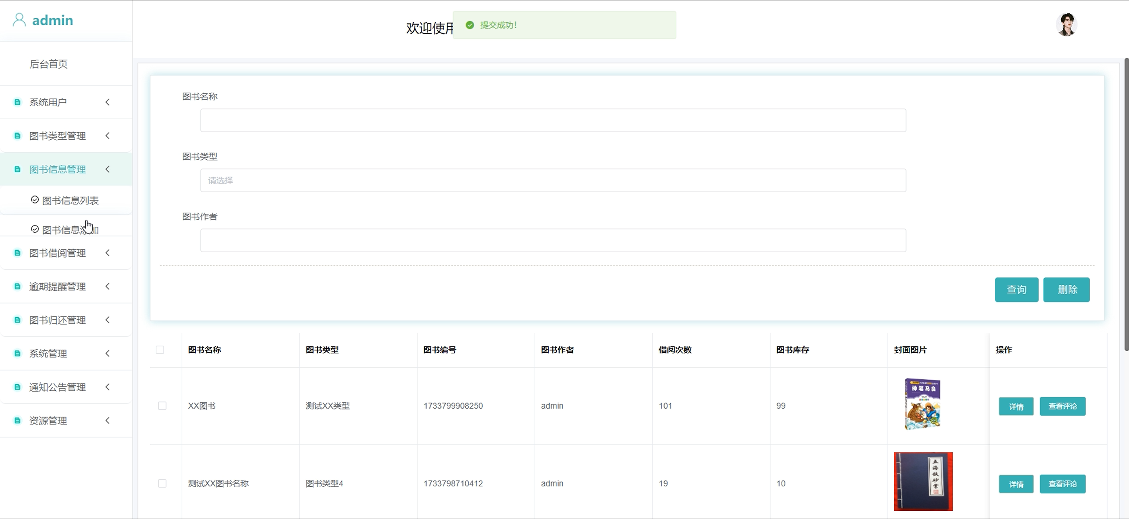1129x519 pixels.
Task: Click the admin user profile icon
Action: (x=19, y=20)
